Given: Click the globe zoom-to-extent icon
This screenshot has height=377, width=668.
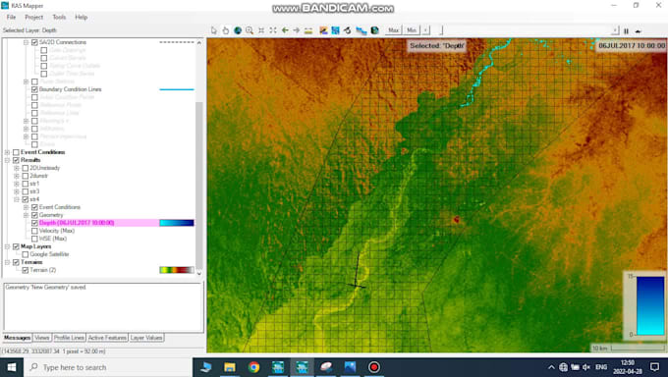Looking at the screenshot, I should [238, 30].
